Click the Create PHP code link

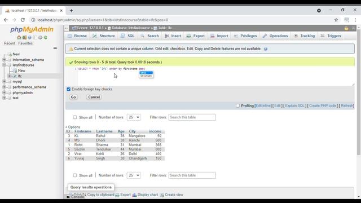coord(323,105)
